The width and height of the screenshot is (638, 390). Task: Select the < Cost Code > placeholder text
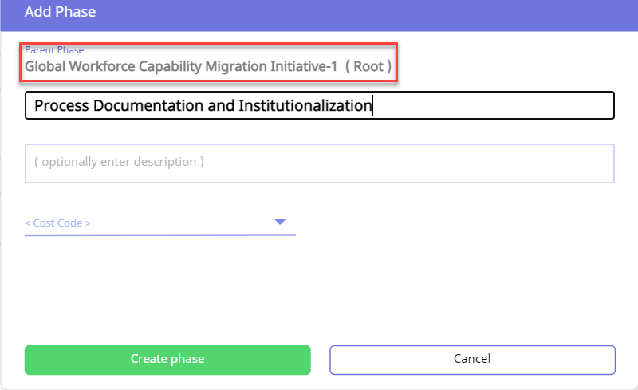tap(57, 223)
